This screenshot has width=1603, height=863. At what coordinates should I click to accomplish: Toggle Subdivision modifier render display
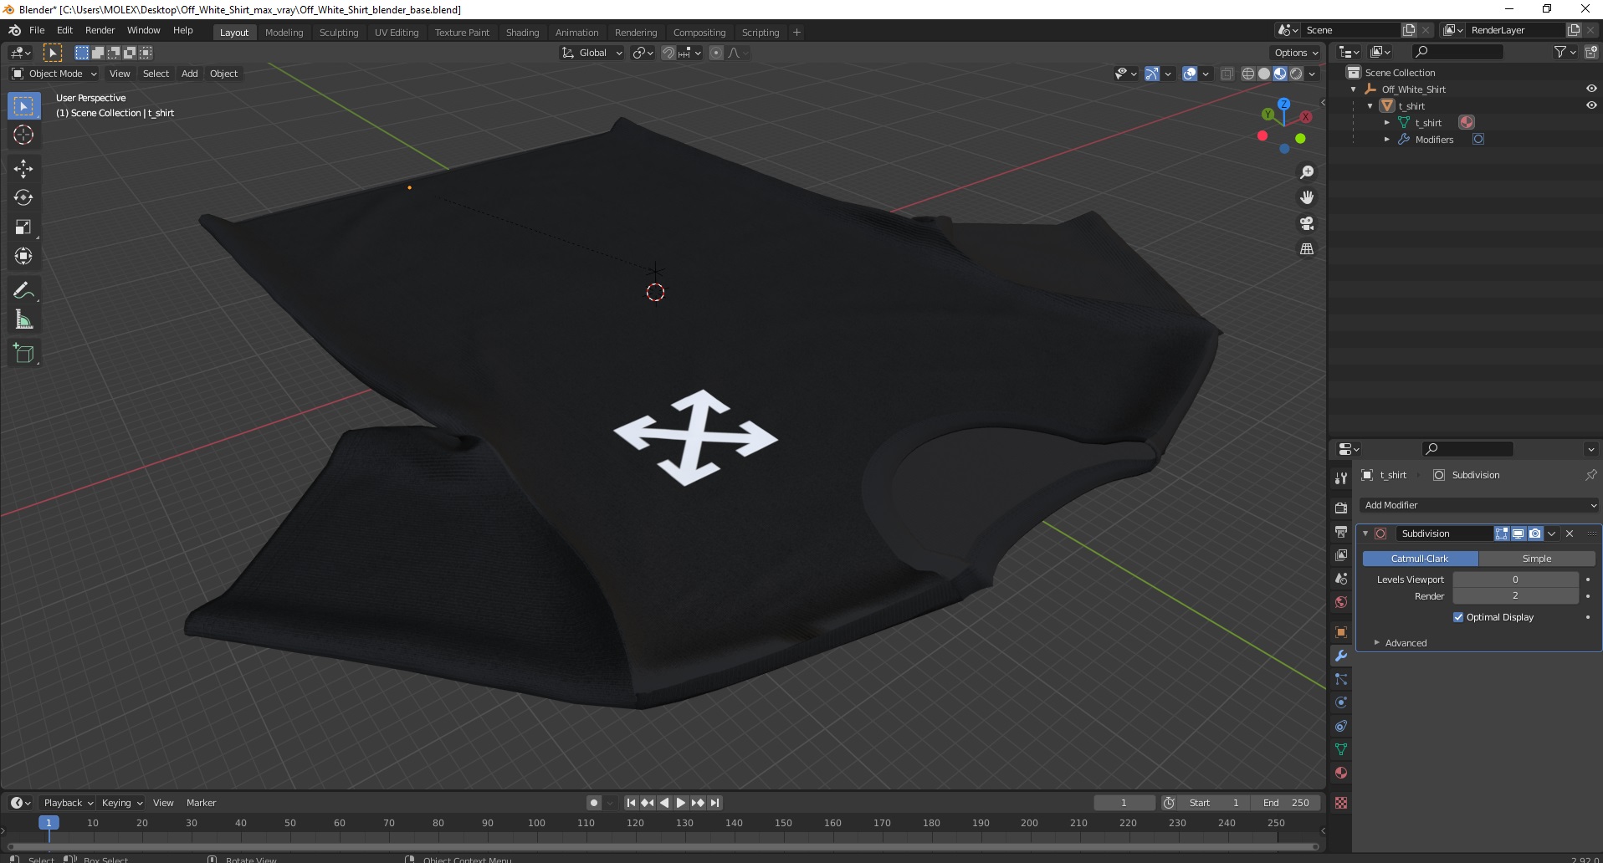[x=1535, y=534]
